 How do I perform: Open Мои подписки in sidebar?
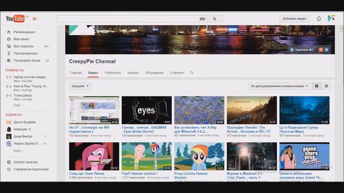[x=24, y=46]
